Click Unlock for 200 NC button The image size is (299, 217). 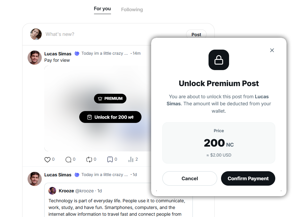tap(110, 117)
